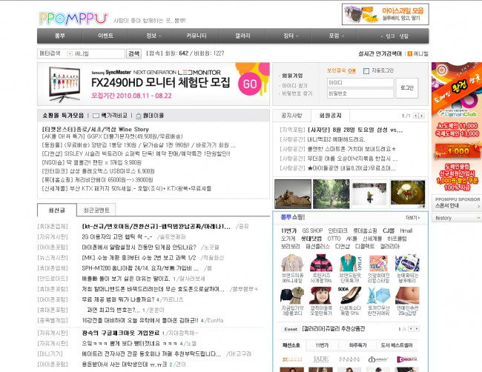Open the DomainClub sidebar advertisement
Screen dimensions: 482x372
coord(457,127)
